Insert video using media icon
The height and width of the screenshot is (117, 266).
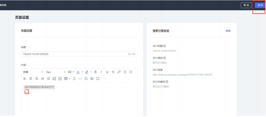(x=60, y=79)
